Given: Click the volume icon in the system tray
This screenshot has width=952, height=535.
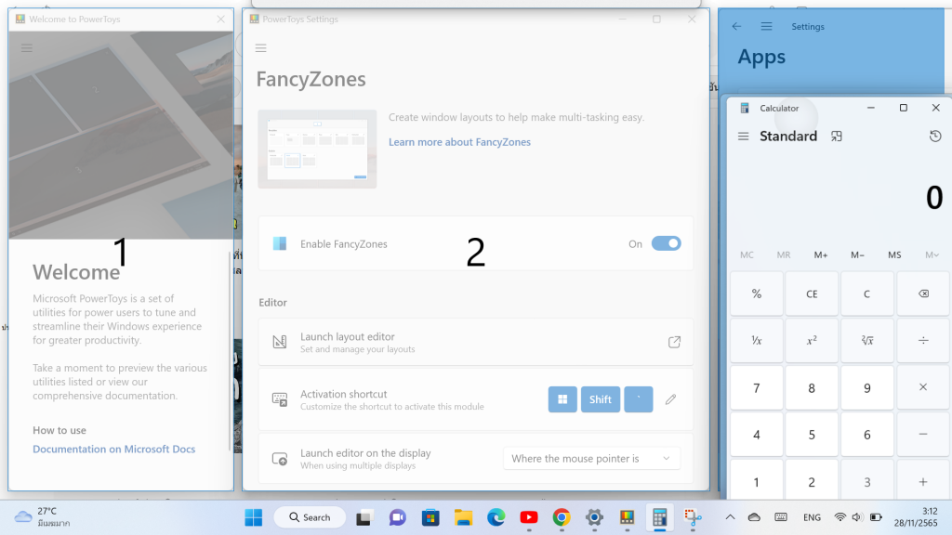Looking at the screenshot, I should 857,517.
